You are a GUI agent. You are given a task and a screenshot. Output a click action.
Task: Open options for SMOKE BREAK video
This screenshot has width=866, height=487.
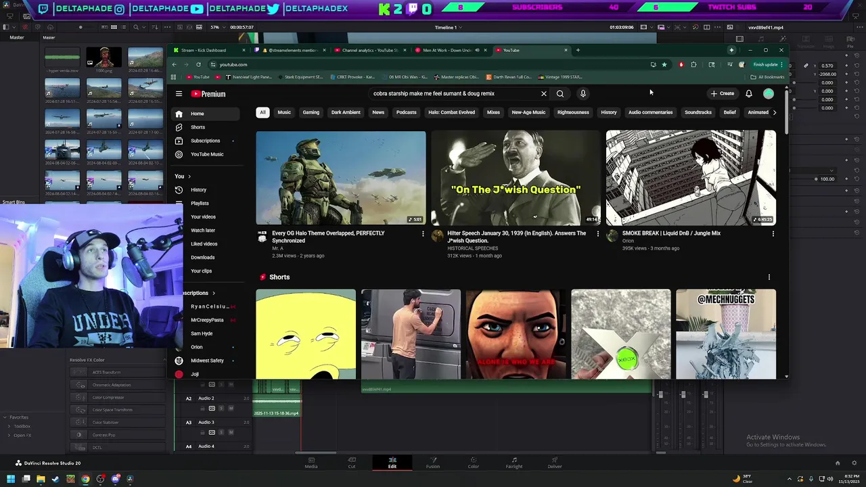773,234
